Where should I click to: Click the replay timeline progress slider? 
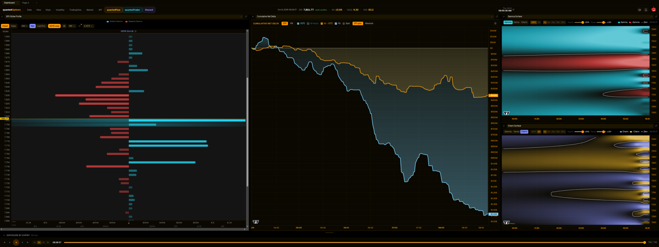tap(355, 242)
